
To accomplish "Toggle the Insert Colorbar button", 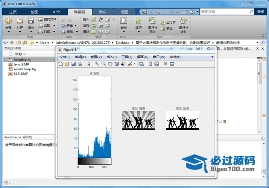I will (x=150, y=64).
